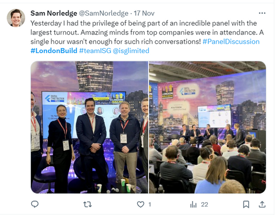The image size is (279, 215).
Task: Follow the #PanelDiscussion hashtag link
Action: [x=231, y=41]
